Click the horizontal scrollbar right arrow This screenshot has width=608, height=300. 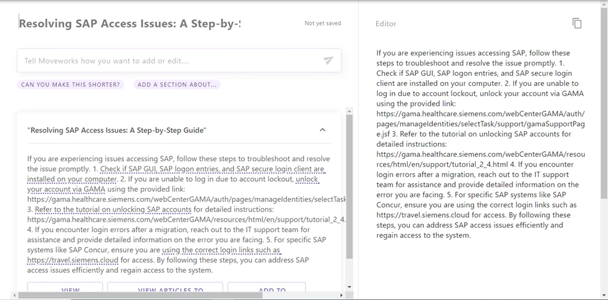[x=341, y=296]
